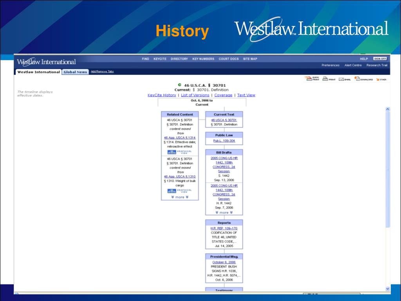Screen dimensions: 401x301
Task: Click Add/Remove Tabs link
Action: tap(102, 71)
